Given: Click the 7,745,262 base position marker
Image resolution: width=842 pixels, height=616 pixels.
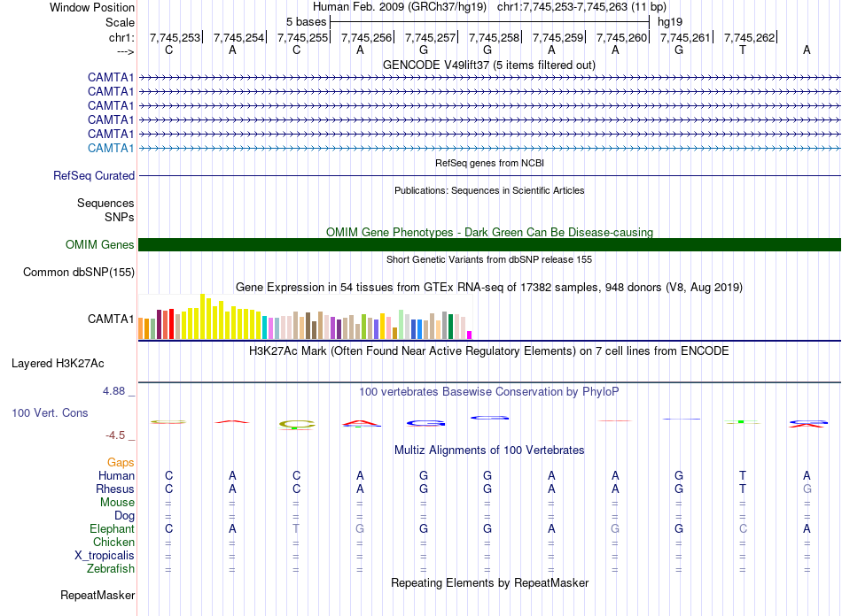Looking at the screenshot, I should point(749,37).
